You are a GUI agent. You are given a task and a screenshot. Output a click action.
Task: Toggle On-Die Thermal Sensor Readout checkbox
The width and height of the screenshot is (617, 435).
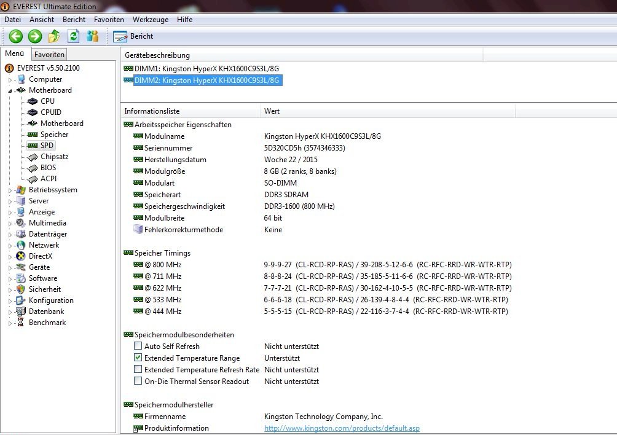click(138, 382)
